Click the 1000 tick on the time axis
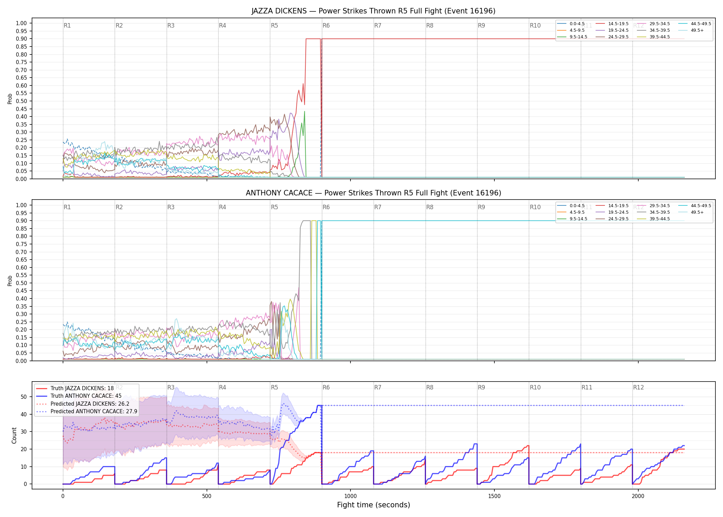The height and width of the screenshot is (517, 723). (x=350, y=496)
